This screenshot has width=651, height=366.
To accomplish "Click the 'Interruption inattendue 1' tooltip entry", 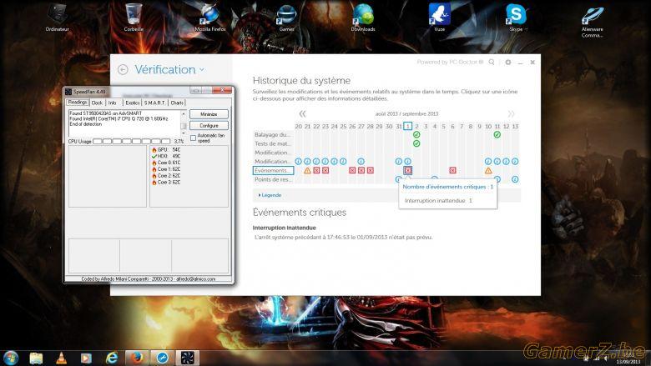I will click(x=438, y=201).
